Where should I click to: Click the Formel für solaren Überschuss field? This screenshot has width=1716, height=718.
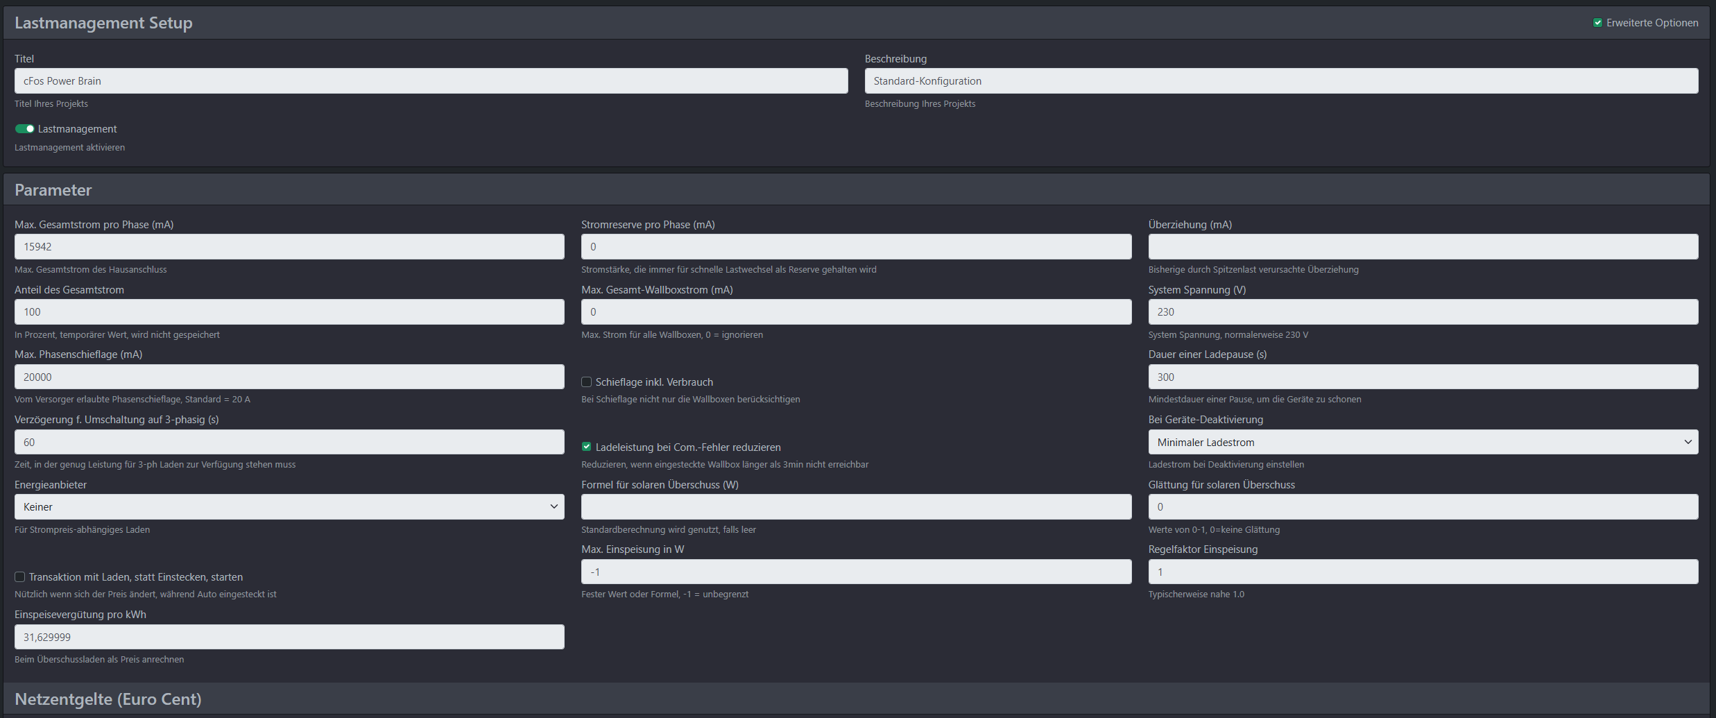(856, 507)
